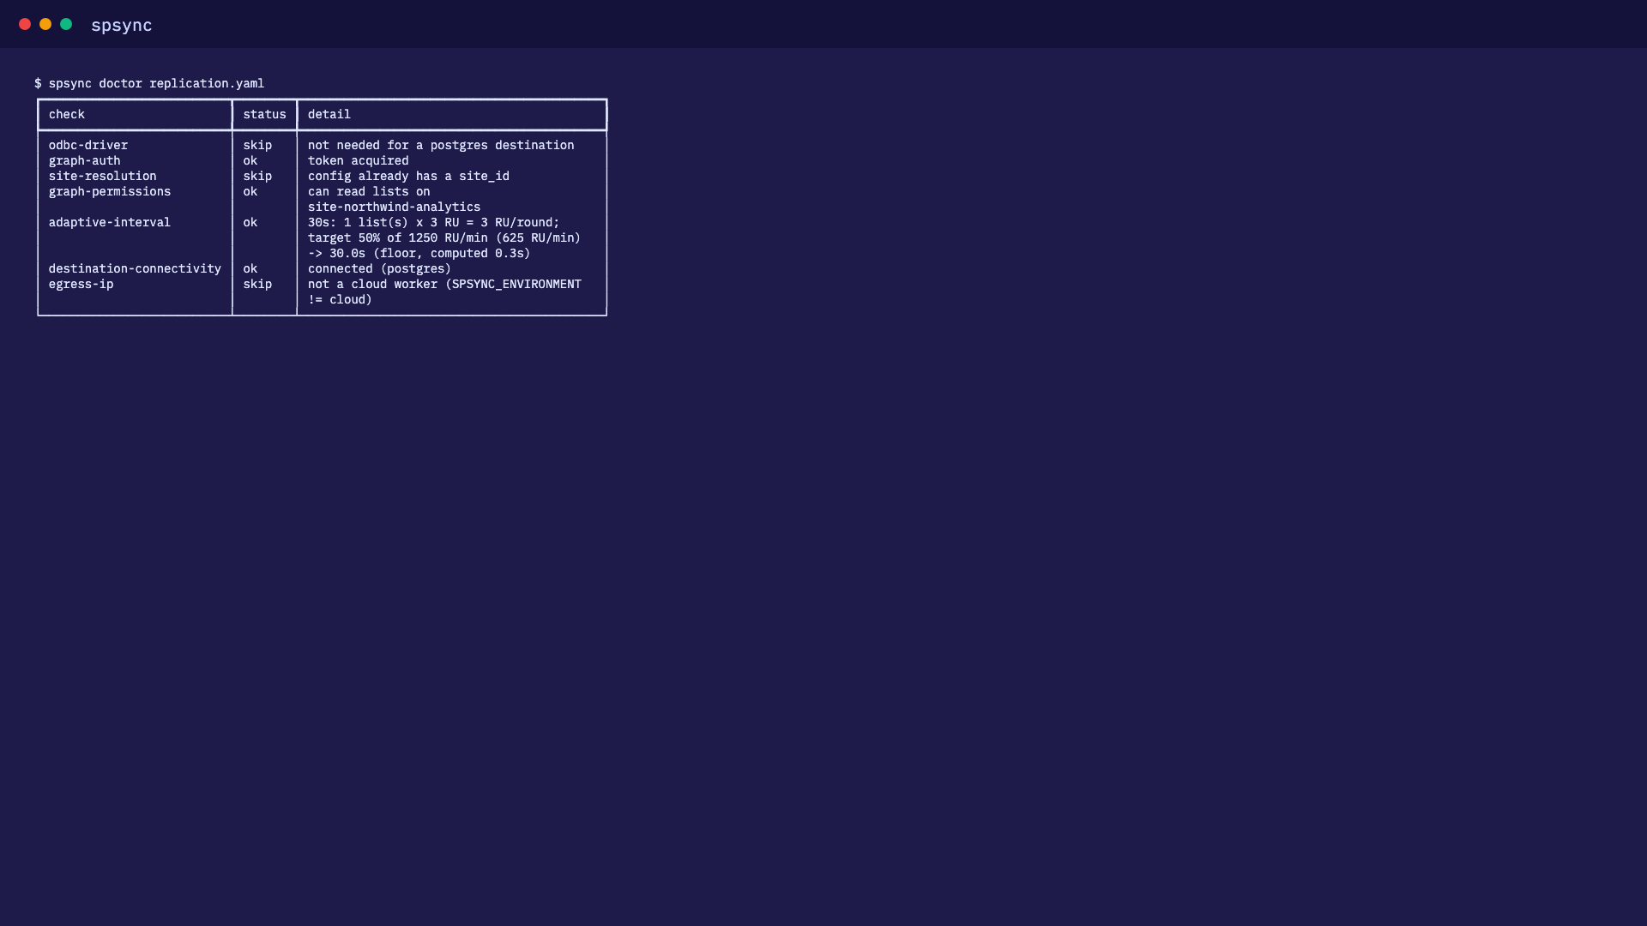Click the '30s: 1 list(s) x 3 RU' line

pos(434,222)
